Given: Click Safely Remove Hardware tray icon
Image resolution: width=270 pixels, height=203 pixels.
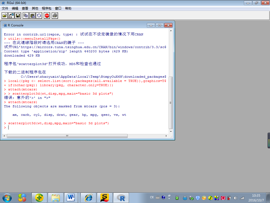Looking at the screenshot, I should 191,198.
